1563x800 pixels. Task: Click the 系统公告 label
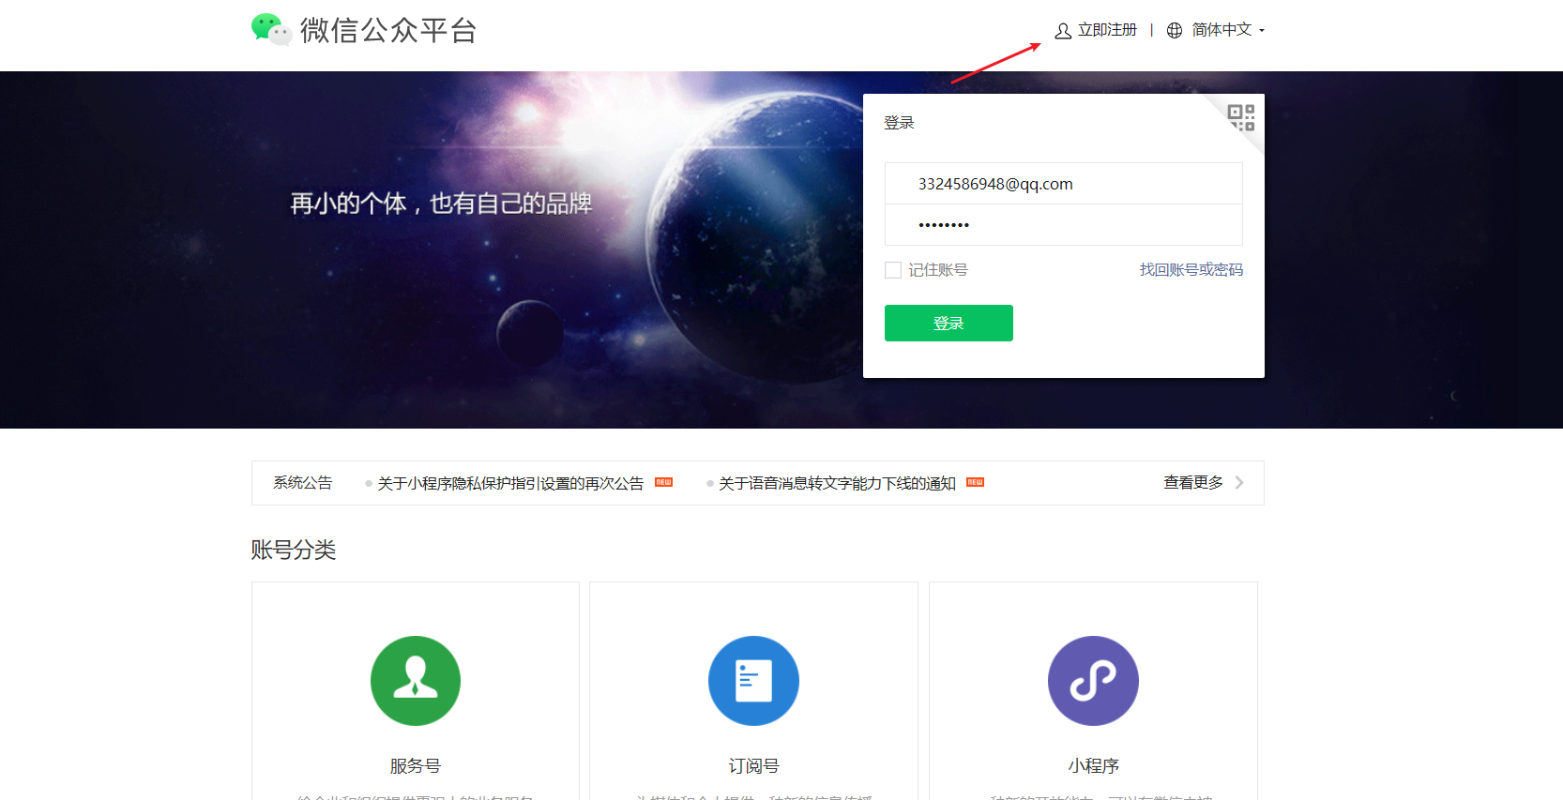pyautogui.click(x=302, y=482)
